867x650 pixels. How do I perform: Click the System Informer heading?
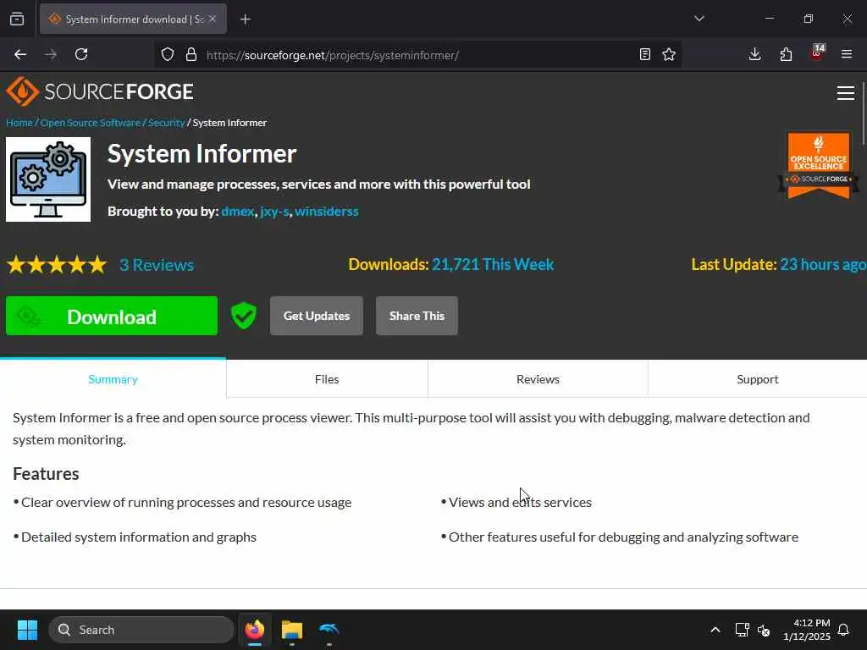click(x=202, y=154)
